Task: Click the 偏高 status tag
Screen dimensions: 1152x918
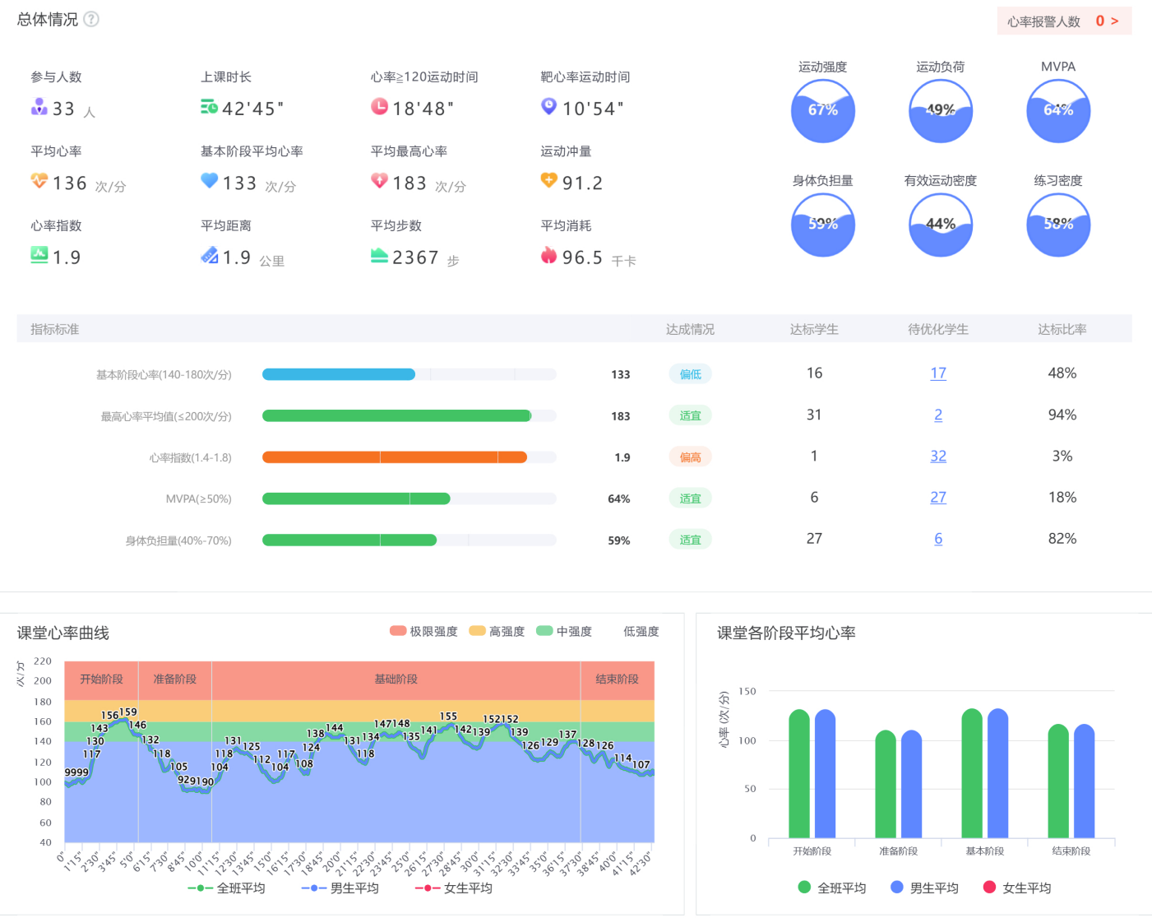Action: [x=690, y=457]
